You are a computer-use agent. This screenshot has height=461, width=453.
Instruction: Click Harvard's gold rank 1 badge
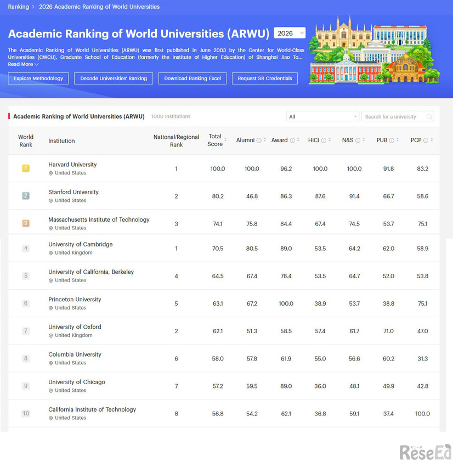point(26,168)
